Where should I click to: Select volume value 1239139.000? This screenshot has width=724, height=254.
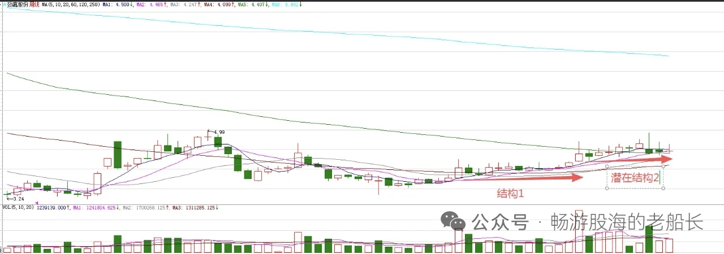click(53, 208)
